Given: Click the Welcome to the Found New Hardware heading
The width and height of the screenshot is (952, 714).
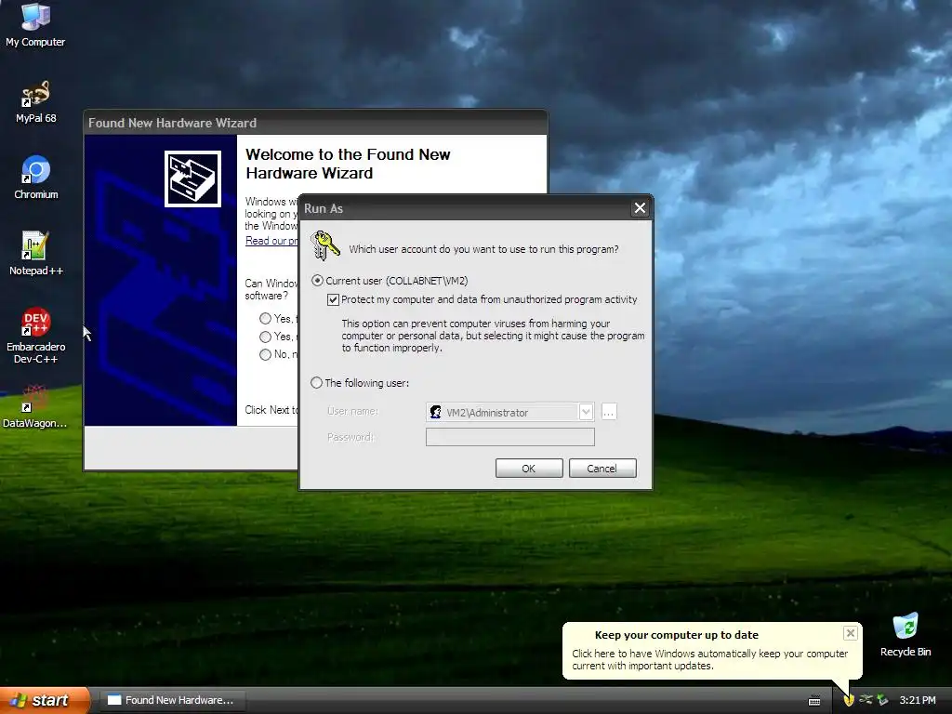Looking at the screenshot, I should click(348, 164).
